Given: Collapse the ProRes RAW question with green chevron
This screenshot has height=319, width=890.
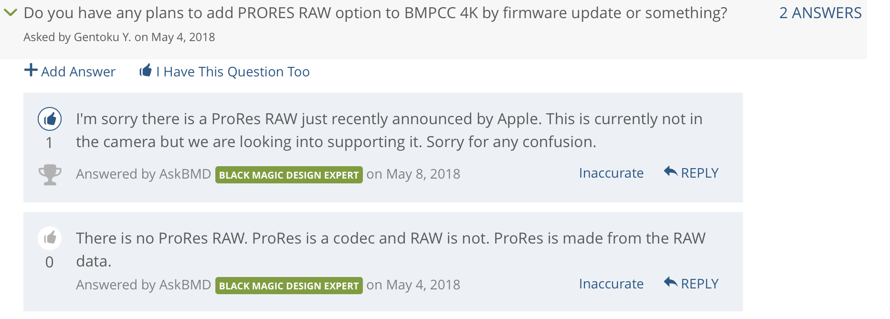Looking at the screenshot, I should (11, 12).
